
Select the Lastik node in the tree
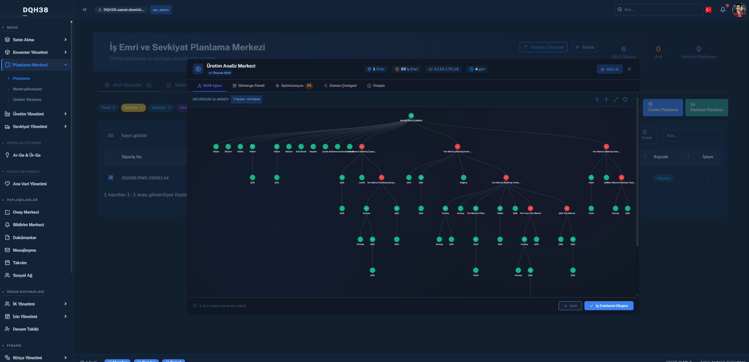(362, 177)
